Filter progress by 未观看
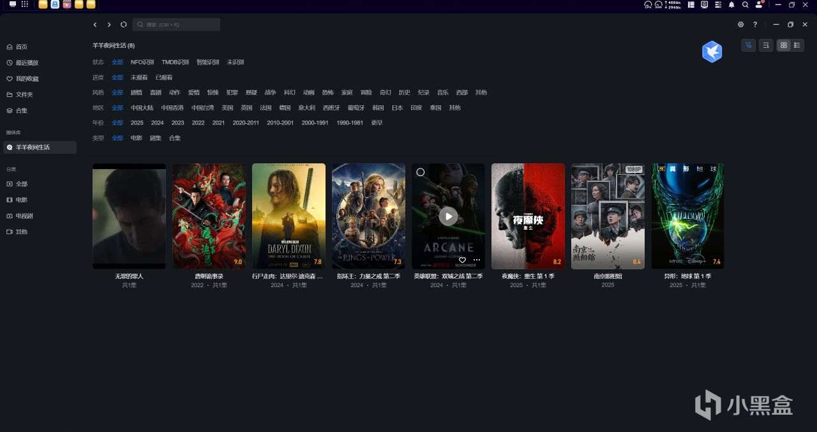 pos(139,77)
